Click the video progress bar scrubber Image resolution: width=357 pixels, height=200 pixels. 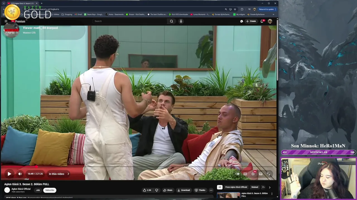pyautogui.click(x=36, y=167)
